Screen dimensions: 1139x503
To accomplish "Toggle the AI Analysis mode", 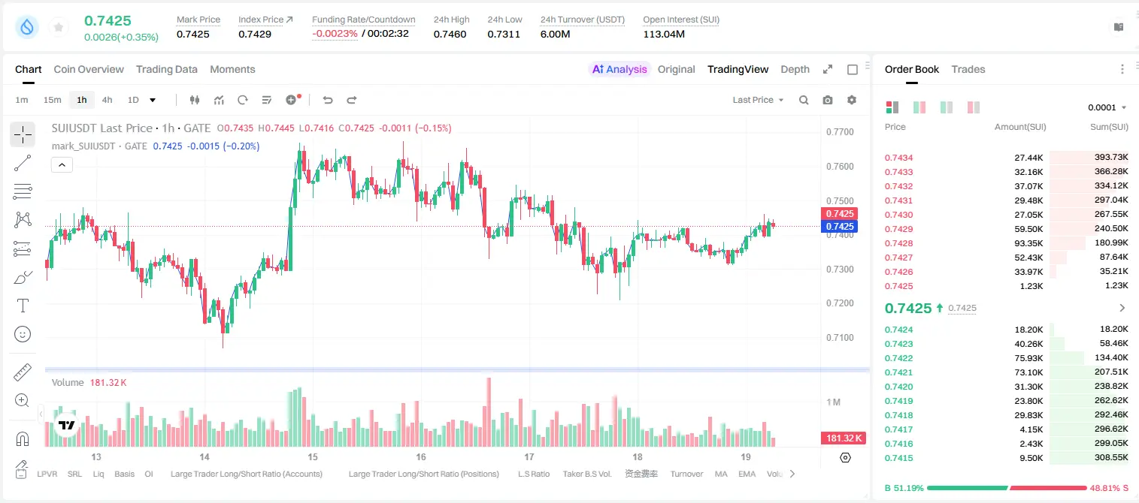I will [619, 69].
